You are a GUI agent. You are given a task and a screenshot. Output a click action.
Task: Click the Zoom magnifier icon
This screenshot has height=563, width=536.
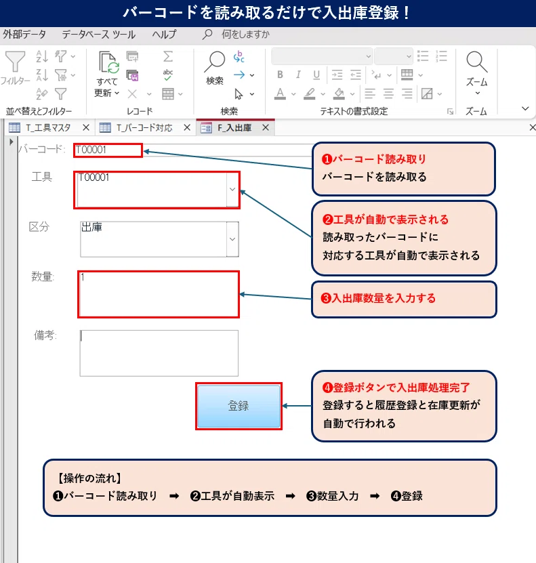476,62
